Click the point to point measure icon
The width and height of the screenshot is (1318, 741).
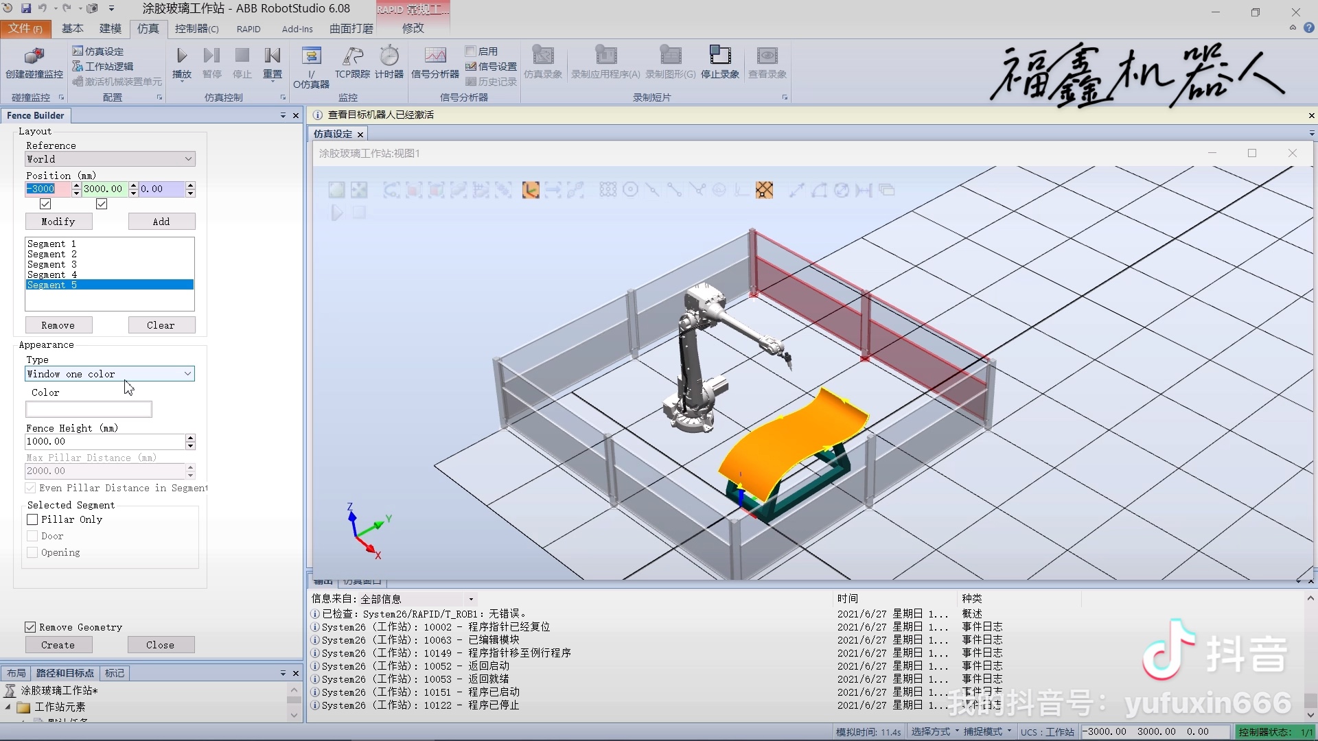[x=796, y=190]
